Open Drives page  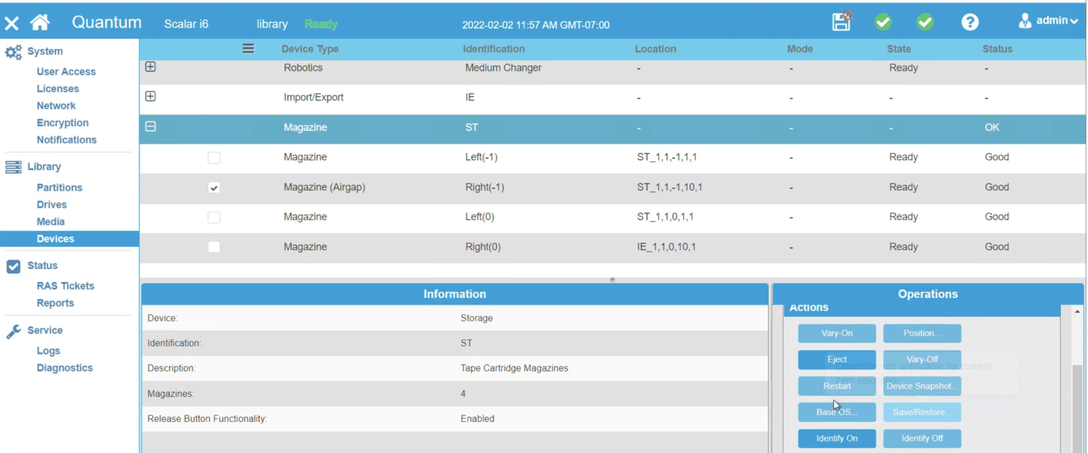click(x=52, y=204)
